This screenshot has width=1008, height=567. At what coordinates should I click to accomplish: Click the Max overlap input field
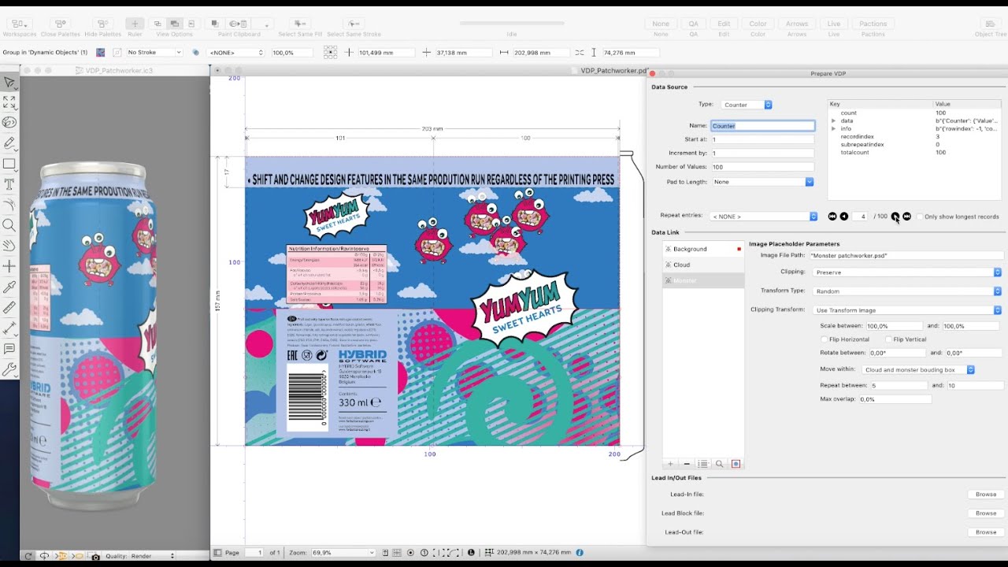895,399
